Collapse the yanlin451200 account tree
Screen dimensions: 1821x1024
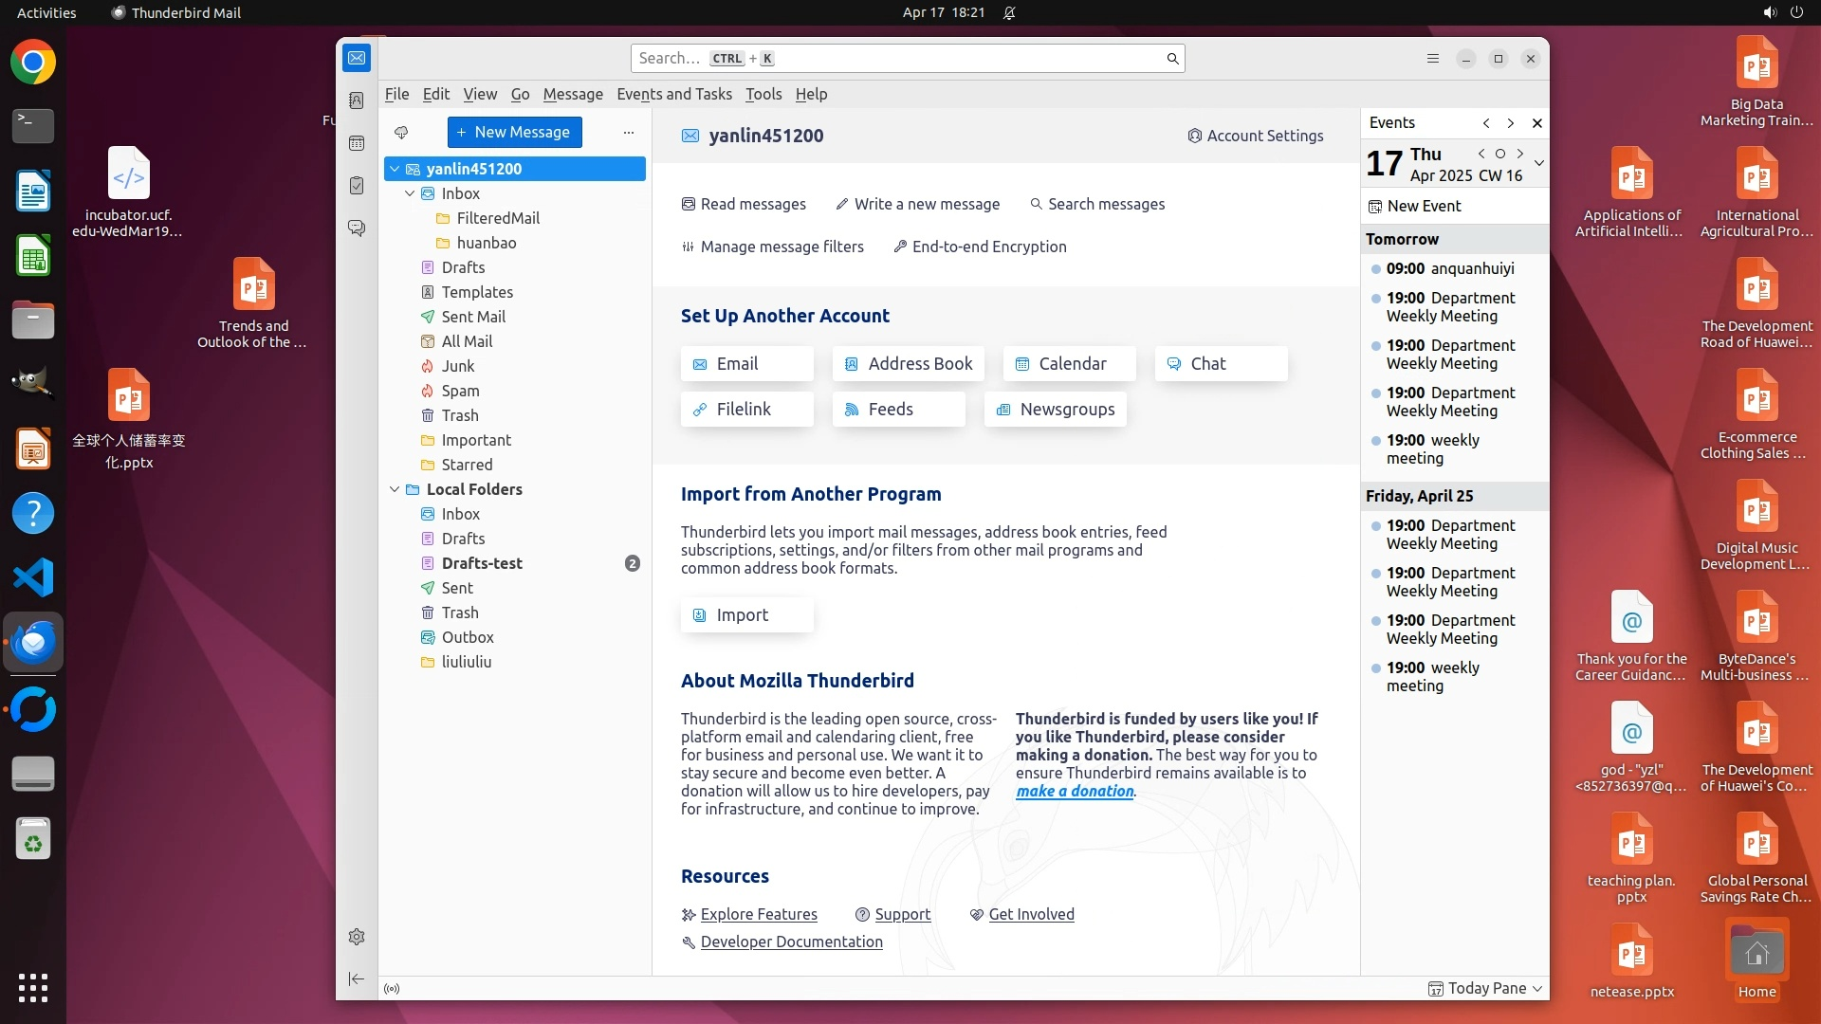point(395,169)
